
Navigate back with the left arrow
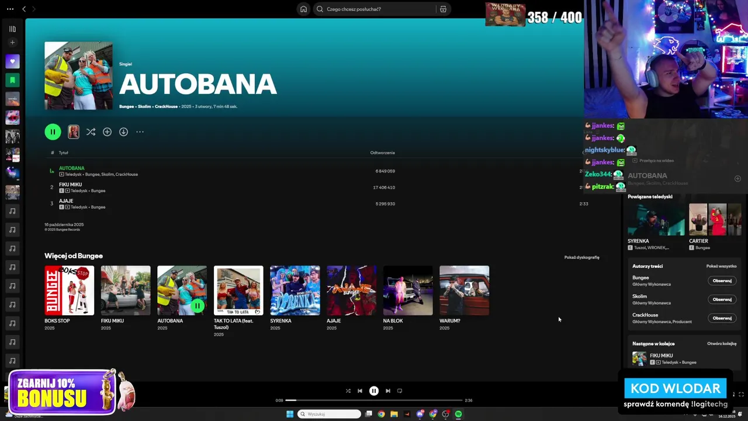click(24, 9)
